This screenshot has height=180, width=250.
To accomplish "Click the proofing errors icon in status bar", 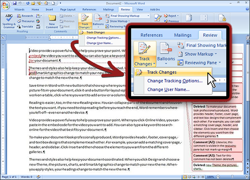I will 38,177.
